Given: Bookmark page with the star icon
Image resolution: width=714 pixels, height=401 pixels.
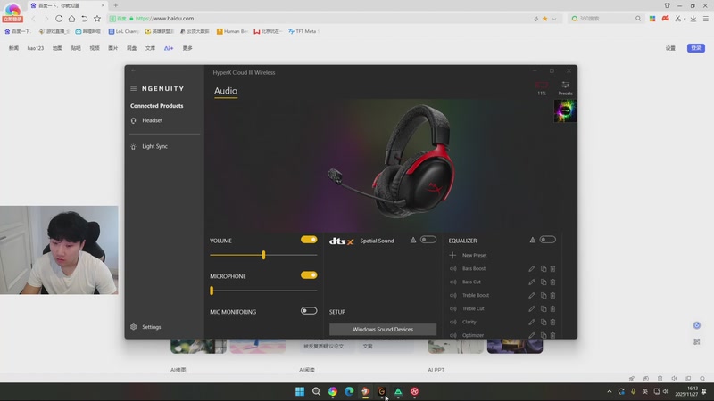Looking at the screenshot, I should coord(97,19).
